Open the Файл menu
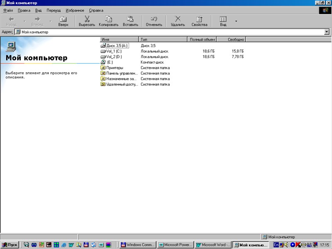The width and height of the screenshot is (332, 249). 8,10
